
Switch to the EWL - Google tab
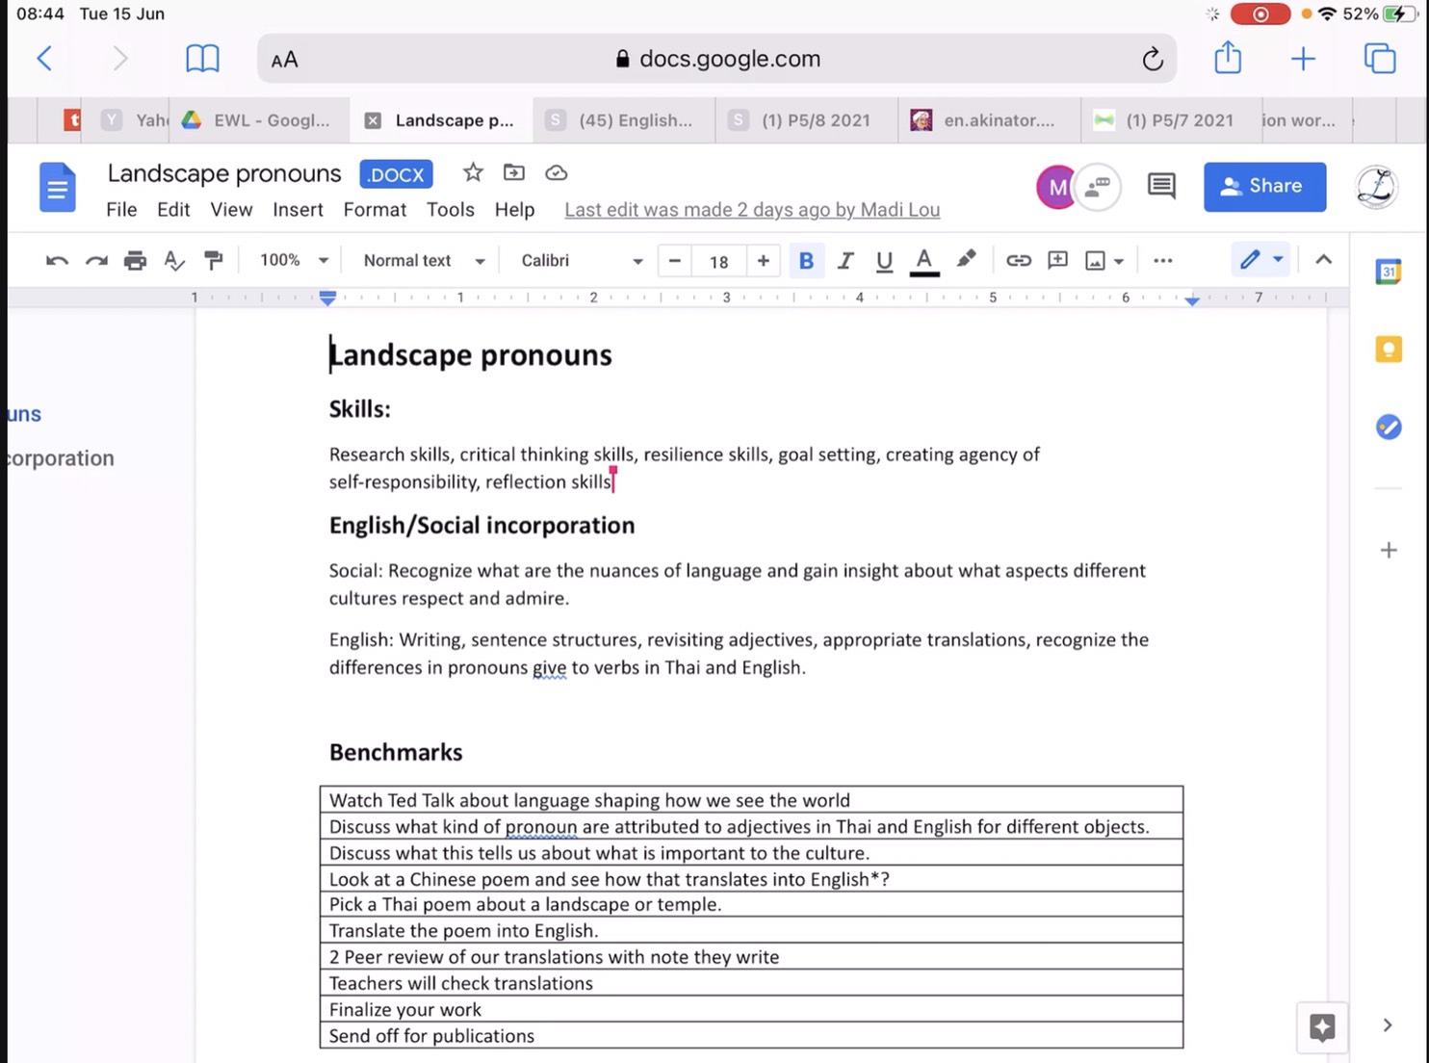258,120
